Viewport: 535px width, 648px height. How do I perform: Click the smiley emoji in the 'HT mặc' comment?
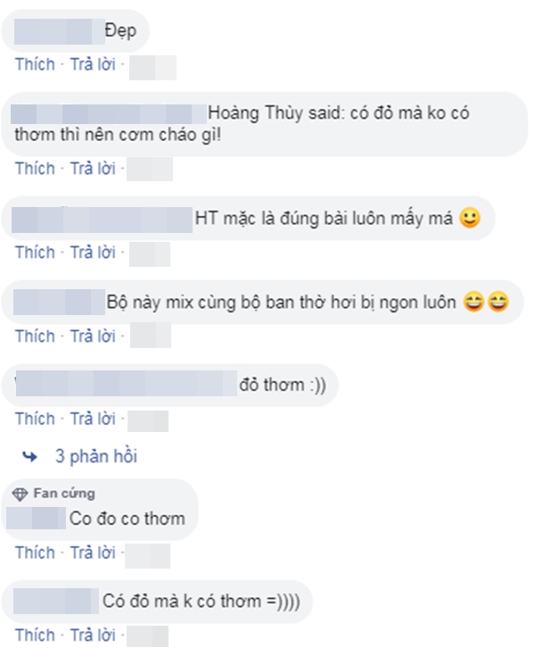tap(469, 218)
